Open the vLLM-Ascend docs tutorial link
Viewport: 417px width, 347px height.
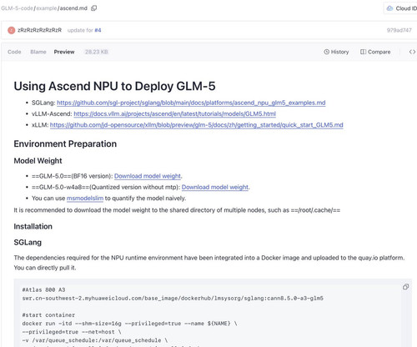(174, 113)
